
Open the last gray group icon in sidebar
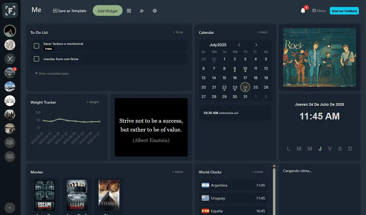(x=10, y=156)
